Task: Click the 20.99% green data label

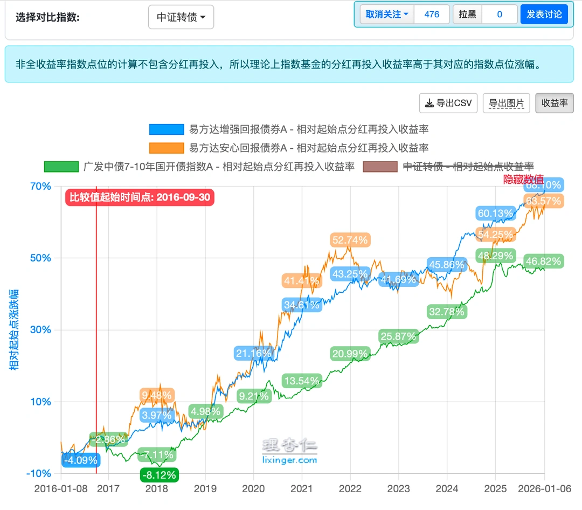Action: coord(350,354)
